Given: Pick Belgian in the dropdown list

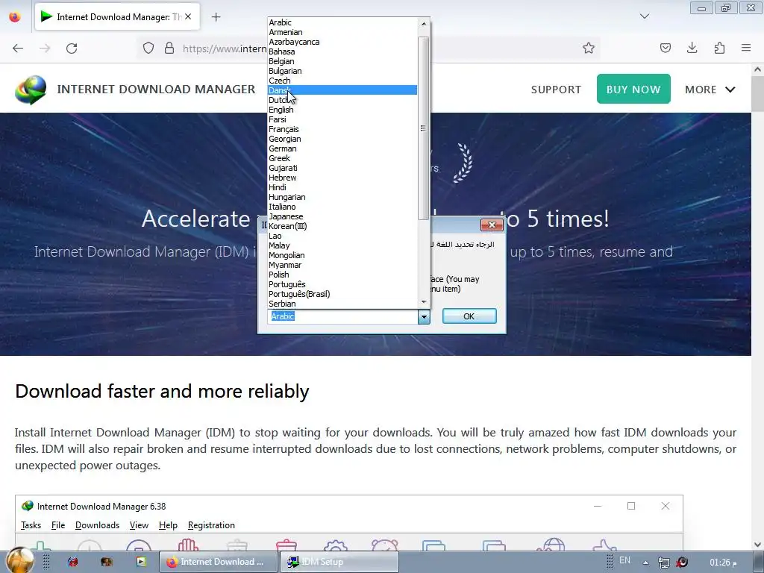Looking at the screenshot, I should [342, 61].
